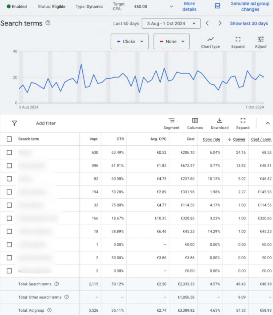Click the Segment icon in table toolbar
This screenshot has height=315, width=273.
pos(171,120)
